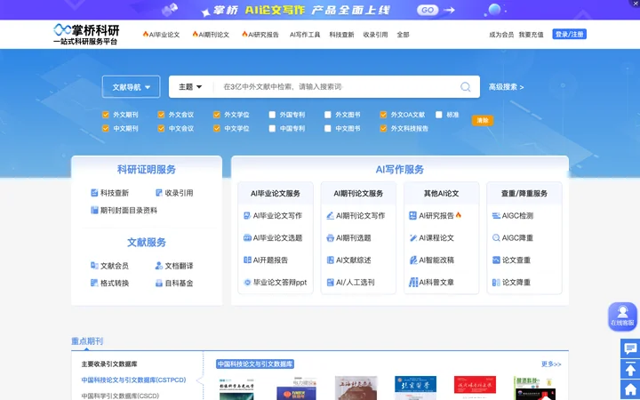Uncheck the 外文会议 checkbox

161,115
